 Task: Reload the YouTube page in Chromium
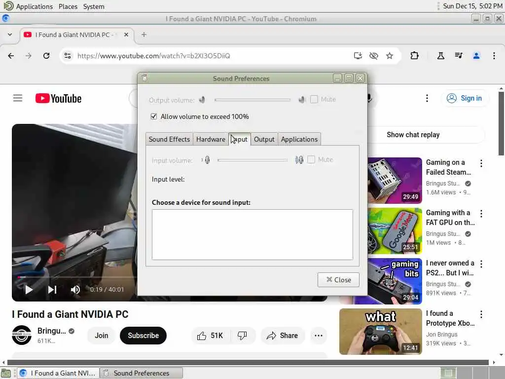point(46,56)
